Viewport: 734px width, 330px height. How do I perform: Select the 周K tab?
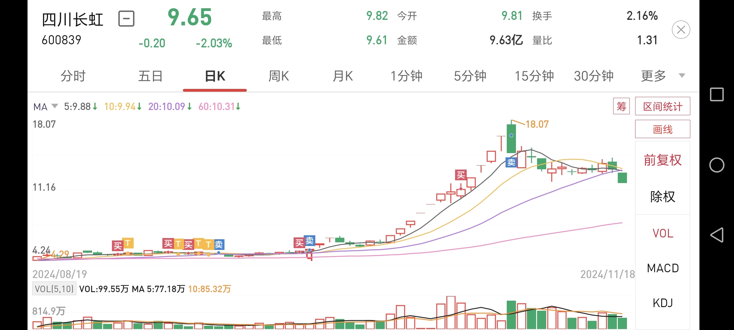(279, 76)
